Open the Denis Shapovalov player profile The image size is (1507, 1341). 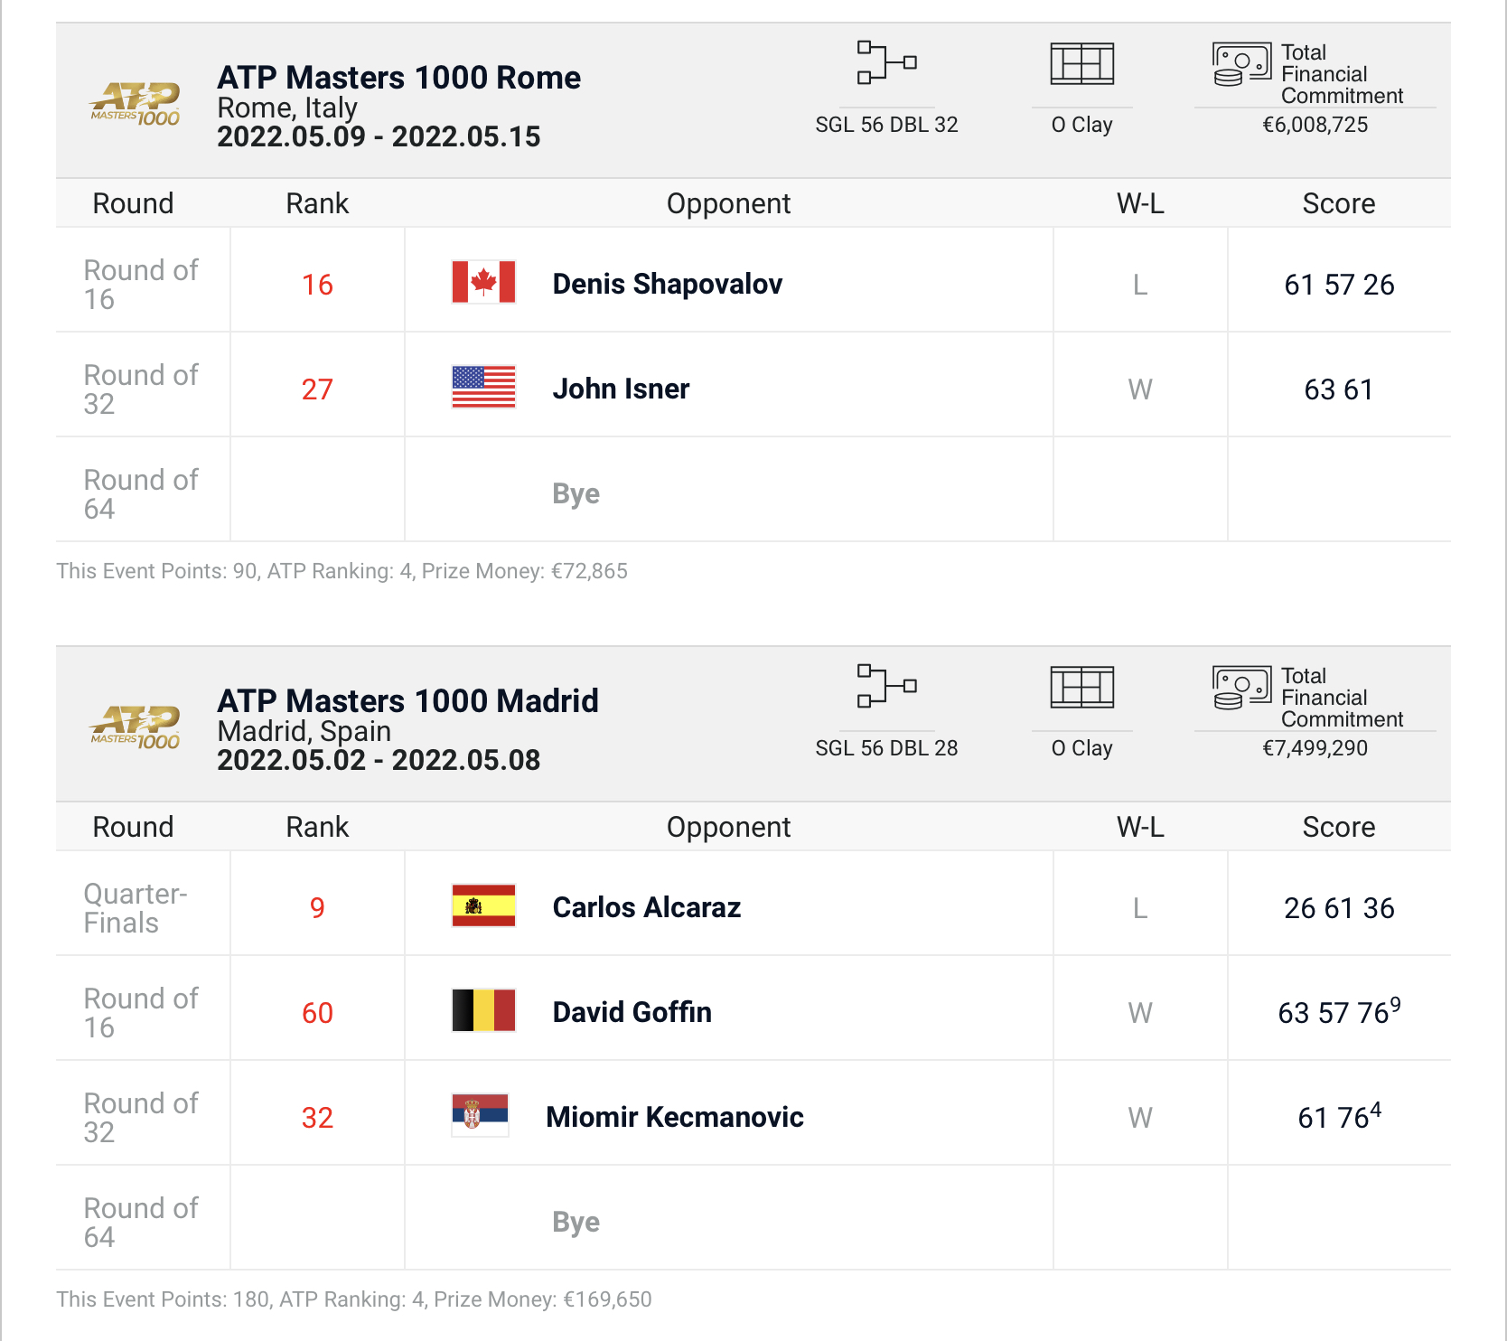pos(667,284)
